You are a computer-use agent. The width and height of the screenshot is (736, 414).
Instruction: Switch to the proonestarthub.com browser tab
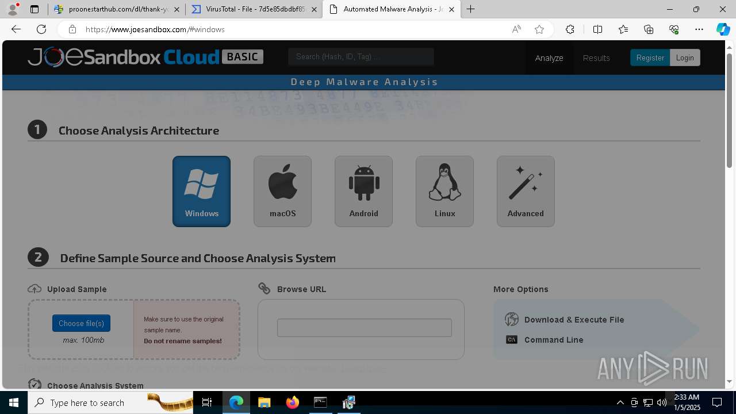(117, 9)
